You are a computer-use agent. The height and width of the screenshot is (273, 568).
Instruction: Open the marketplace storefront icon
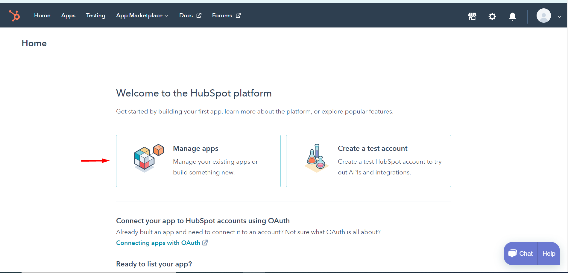(x=472, y=16)
